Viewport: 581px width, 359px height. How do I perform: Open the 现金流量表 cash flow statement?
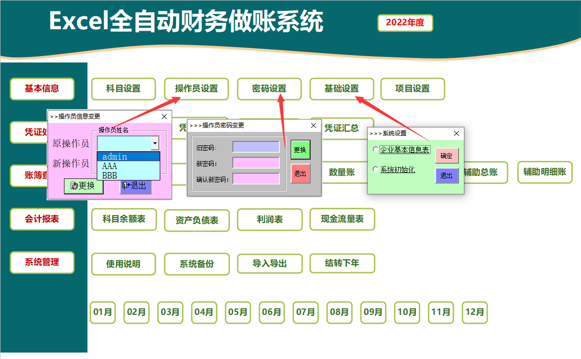click(342, 219)
